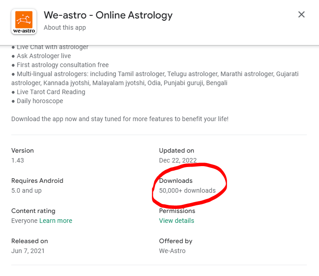Open View details under Permissions
The width and height of the screenshot is (319, 276).
pos(177,221)
